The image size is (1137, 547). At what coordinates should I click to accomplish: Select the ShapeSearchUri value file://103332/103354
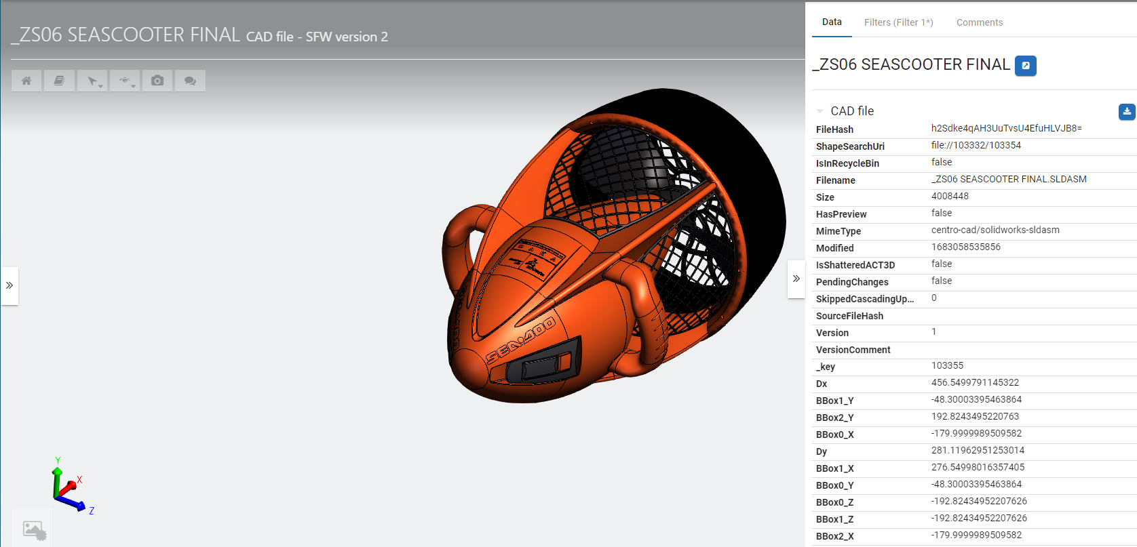click(x=976, y=145)
